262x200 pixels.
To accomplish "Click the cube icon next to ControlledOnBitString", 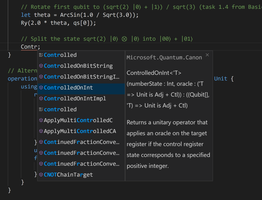I will click(41, 66).
